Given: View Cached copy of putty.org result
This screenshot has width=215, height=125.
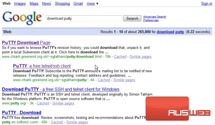Looking at the screenshot, I should [43, 103].
